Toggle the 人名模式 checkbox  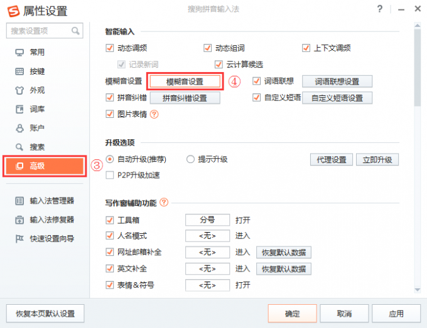[110, 236]
